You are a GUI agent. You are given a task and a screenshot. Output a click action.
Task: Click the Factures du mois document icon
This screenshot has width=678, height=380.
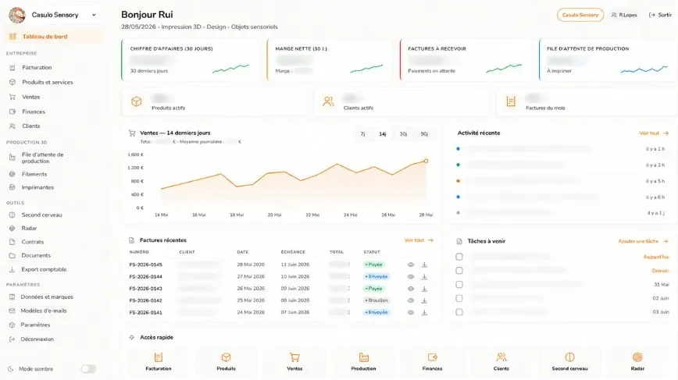coord(511,101)
